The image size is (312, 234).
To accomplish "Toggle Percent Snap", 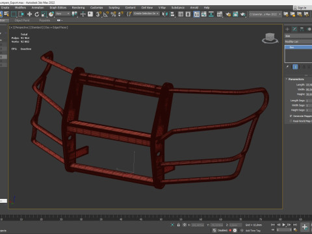I will [113, 14].
